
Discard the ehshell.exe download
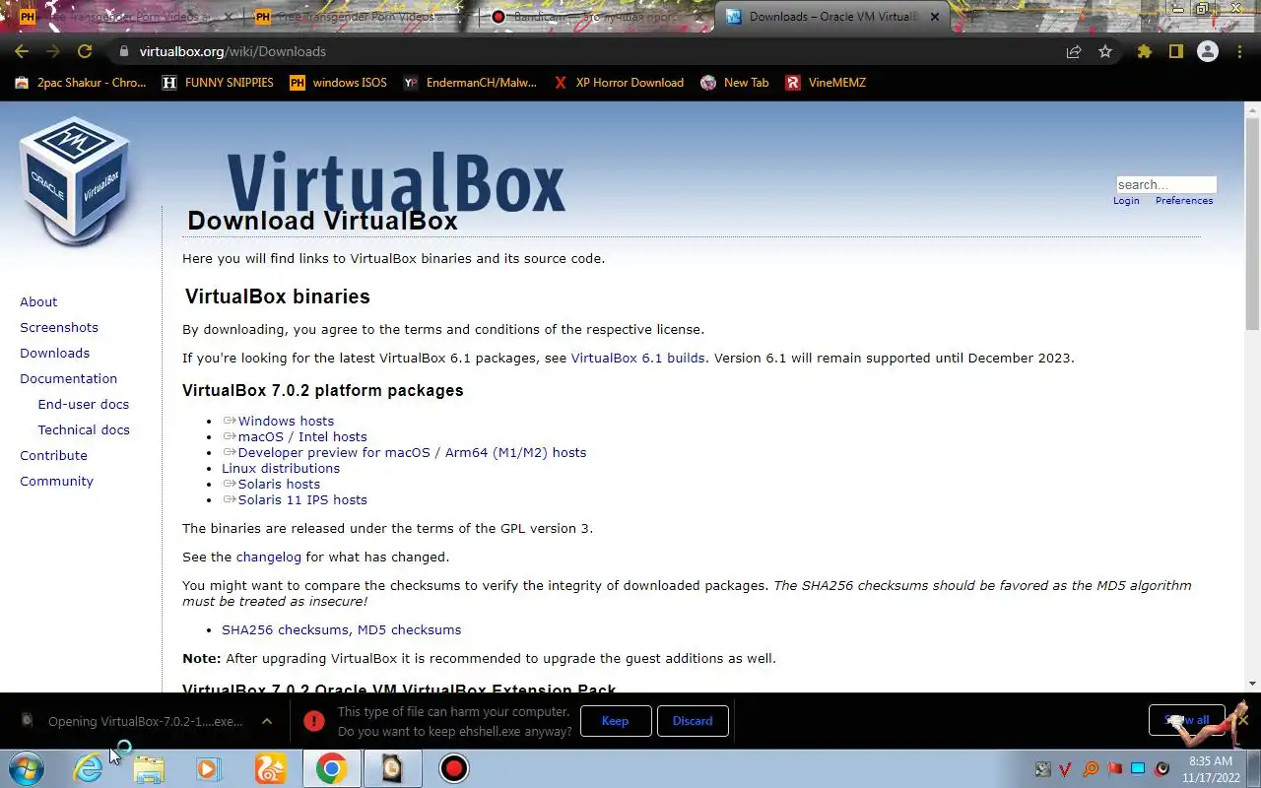point(693,721)
